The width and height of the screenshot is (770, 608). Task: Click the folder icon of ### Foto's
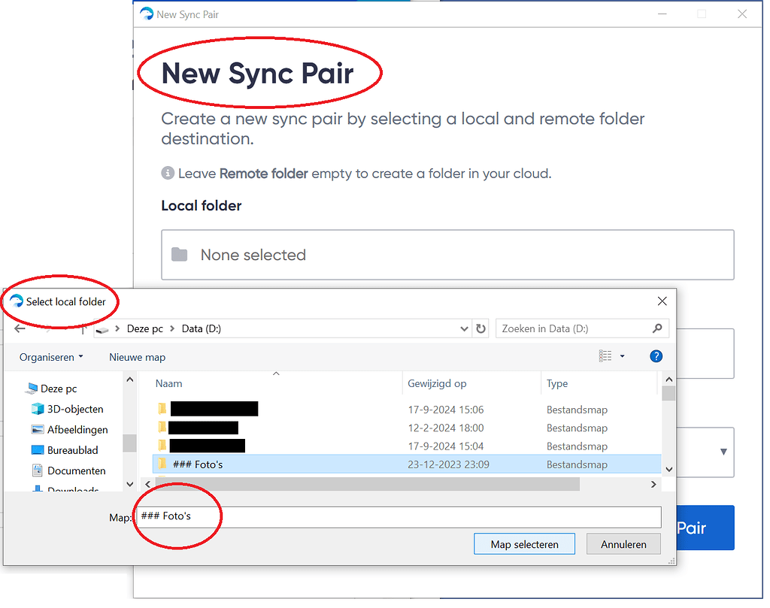coord(162,464)
